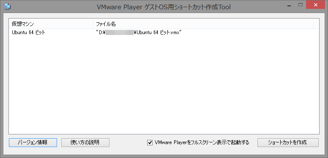Toggle the VMware Player fullscreen launch checkbox
This screenshot has height=158, width=328.
pyautogui.click(x=150, y=143)
